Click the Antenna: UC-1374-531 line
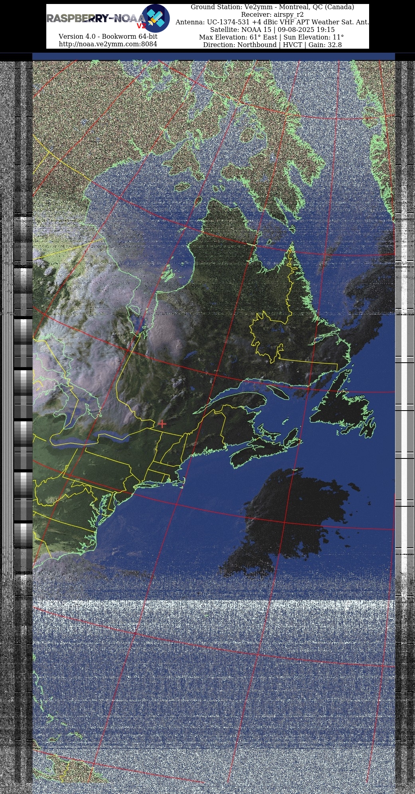 click(272, 22)
